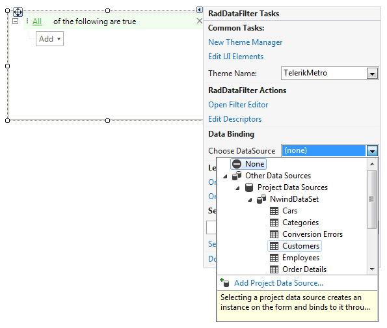Click the TelerikMetro theme name field
This screenshot has height=328, width=387.
point(324,73)
